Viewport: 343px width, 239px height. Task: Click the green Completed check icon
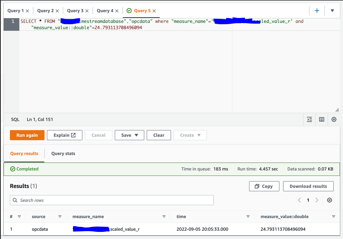coord(13,169)
